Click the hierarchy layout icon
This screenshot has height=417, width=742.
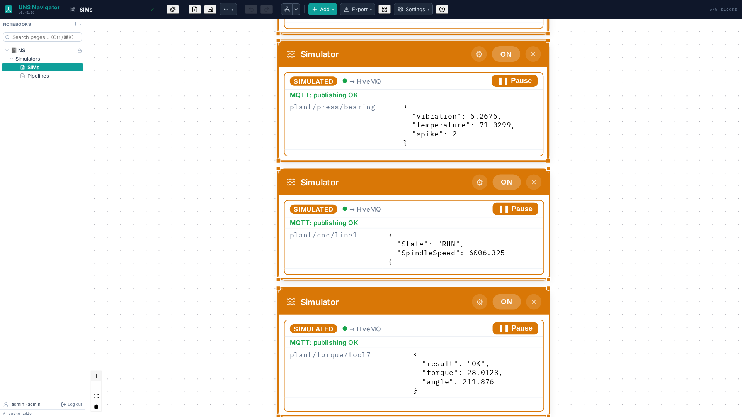pos(287,9)
